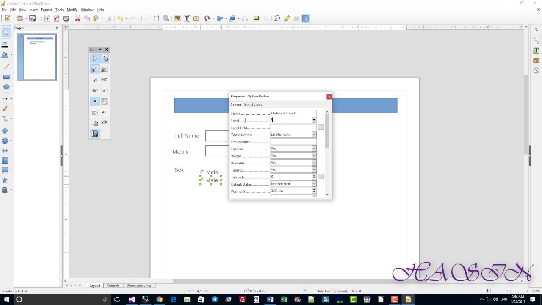Click the Cut scissors icon
Screen dimensions: 542x305
click(x=77, y=18)
